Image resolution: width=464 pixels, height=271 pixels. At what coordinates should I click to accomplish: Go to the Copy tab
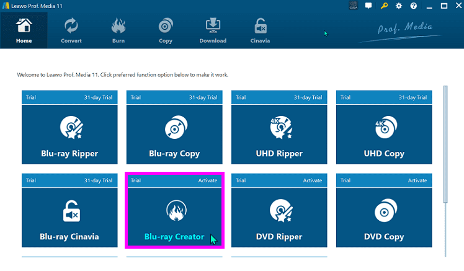point(166,30)
